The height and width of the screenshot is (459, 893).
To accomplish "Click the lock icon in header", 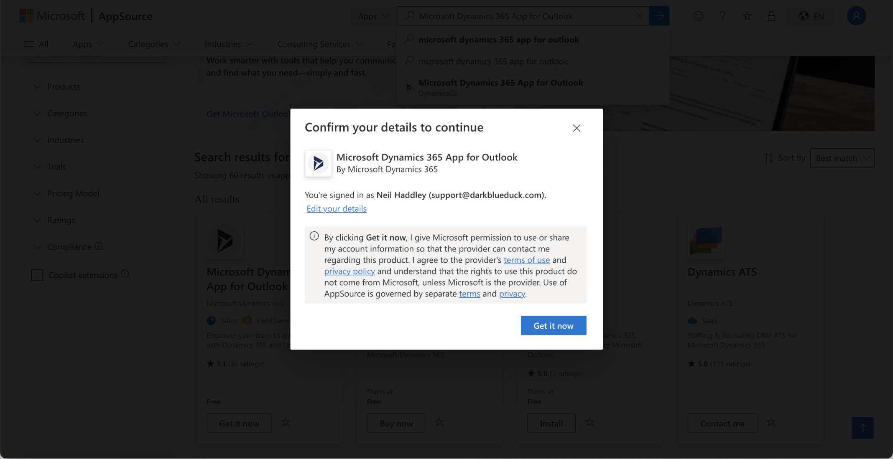I will click(771, 16).
